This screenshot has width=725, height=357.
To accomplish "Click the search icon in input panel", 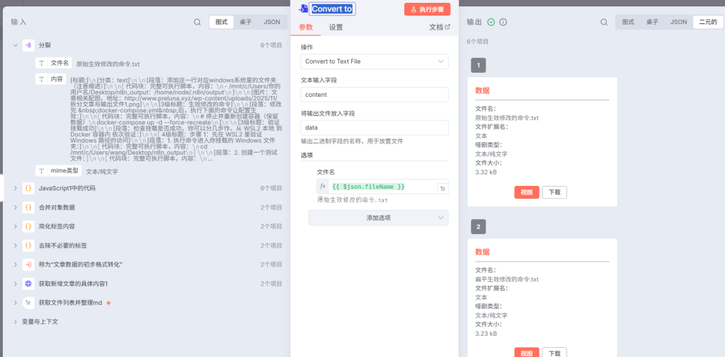I will point(198,22).
